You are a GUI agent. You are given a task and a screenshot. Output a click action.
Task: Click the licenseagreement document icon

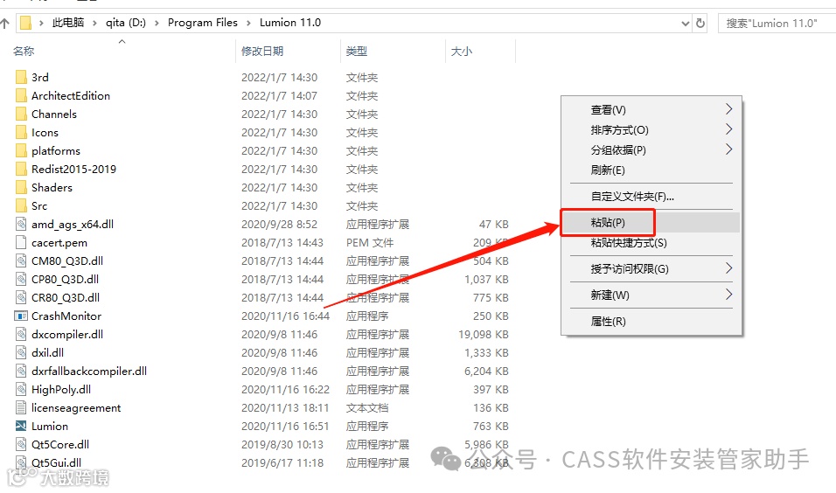(x=21, y=407)
